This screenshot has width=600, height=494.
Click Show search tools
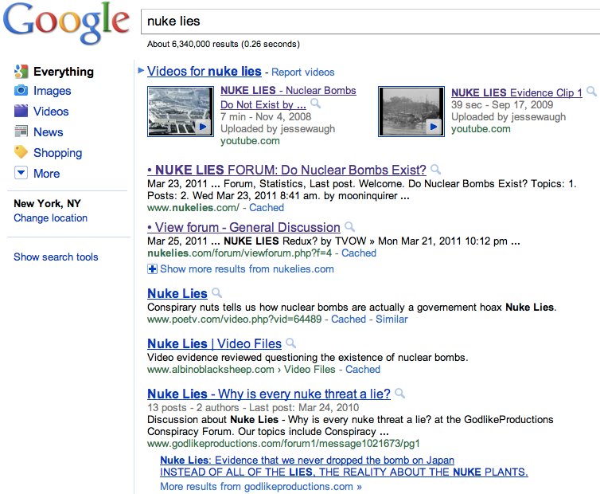coord(56,257)
